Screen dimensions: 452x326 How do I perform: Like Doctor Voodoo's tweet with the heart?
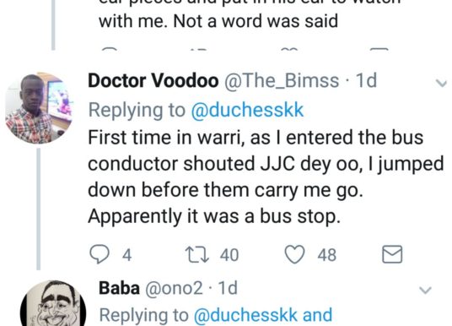(x=294, y=254)
